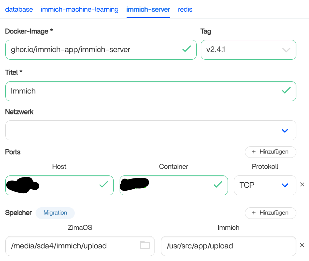
Task: Select the redis tab
Action: 185,9
